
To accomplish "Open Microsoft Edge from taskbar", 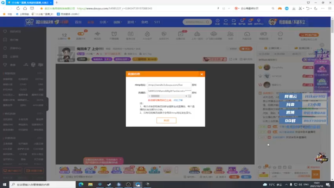I will coord(81,185).
